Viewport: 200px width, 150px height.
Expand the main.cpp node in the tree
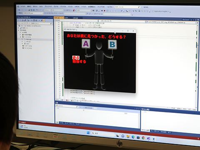22,39
